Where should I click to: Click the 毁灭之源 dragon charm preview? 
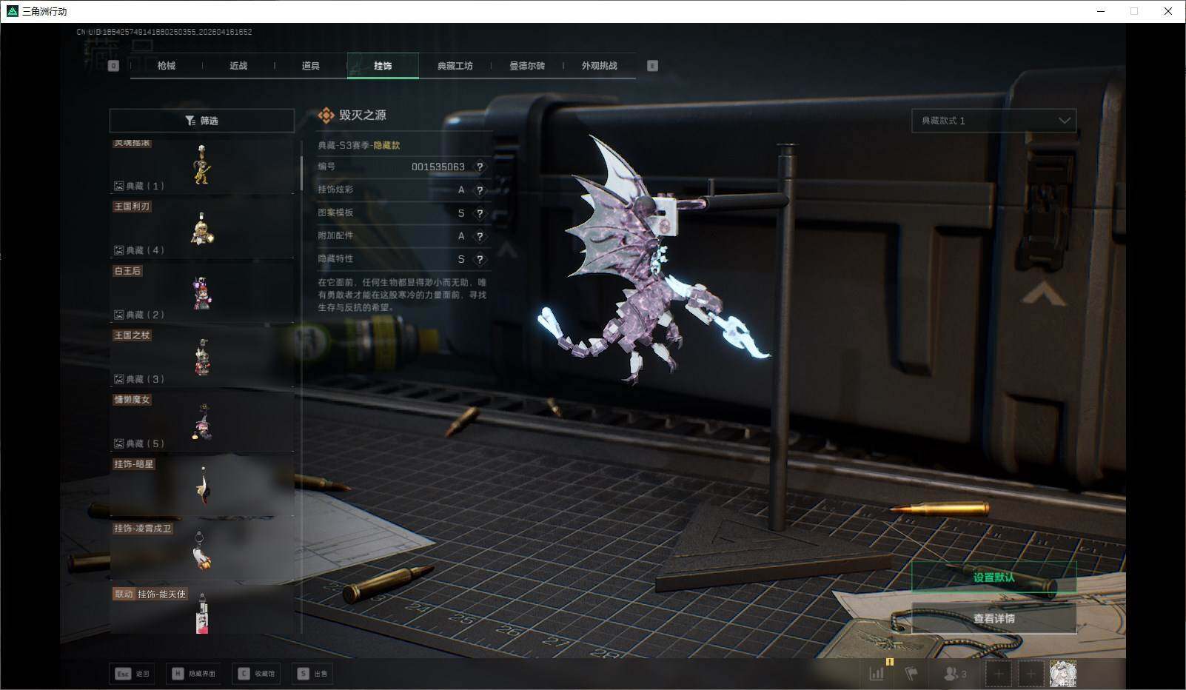click(x=651, y=259)
